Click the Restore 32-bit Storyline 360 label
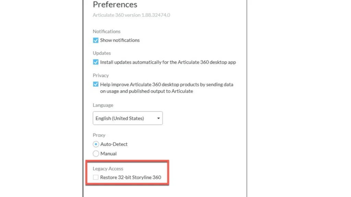The image size is (351, 197). coord(130,177)
